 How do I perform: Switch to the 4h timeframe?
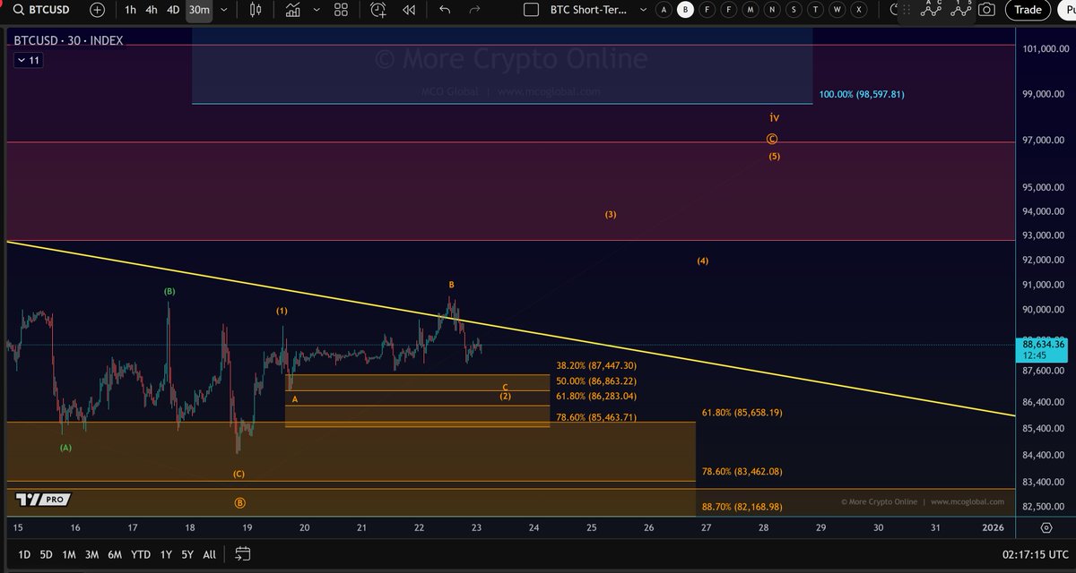click(x=152, y=10)
